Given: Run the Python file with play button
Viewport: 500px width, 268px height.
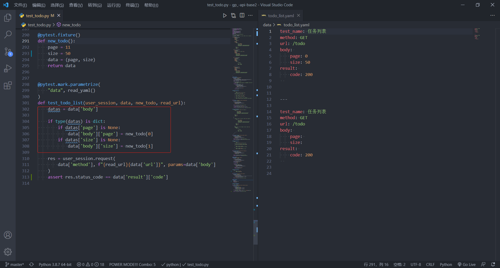Looking at the screenshot, I should [x=225, y=16].
